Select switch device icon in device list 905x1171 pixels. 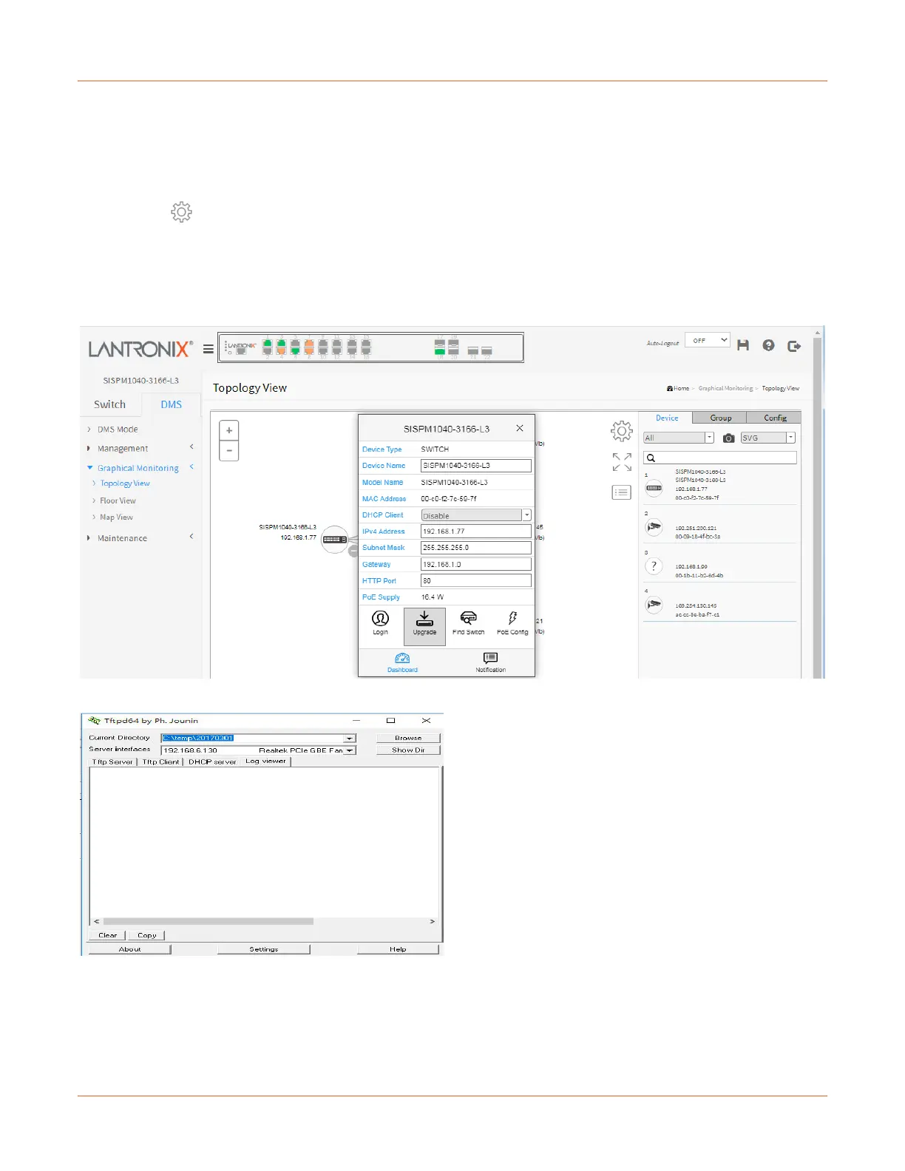[654, 488]
